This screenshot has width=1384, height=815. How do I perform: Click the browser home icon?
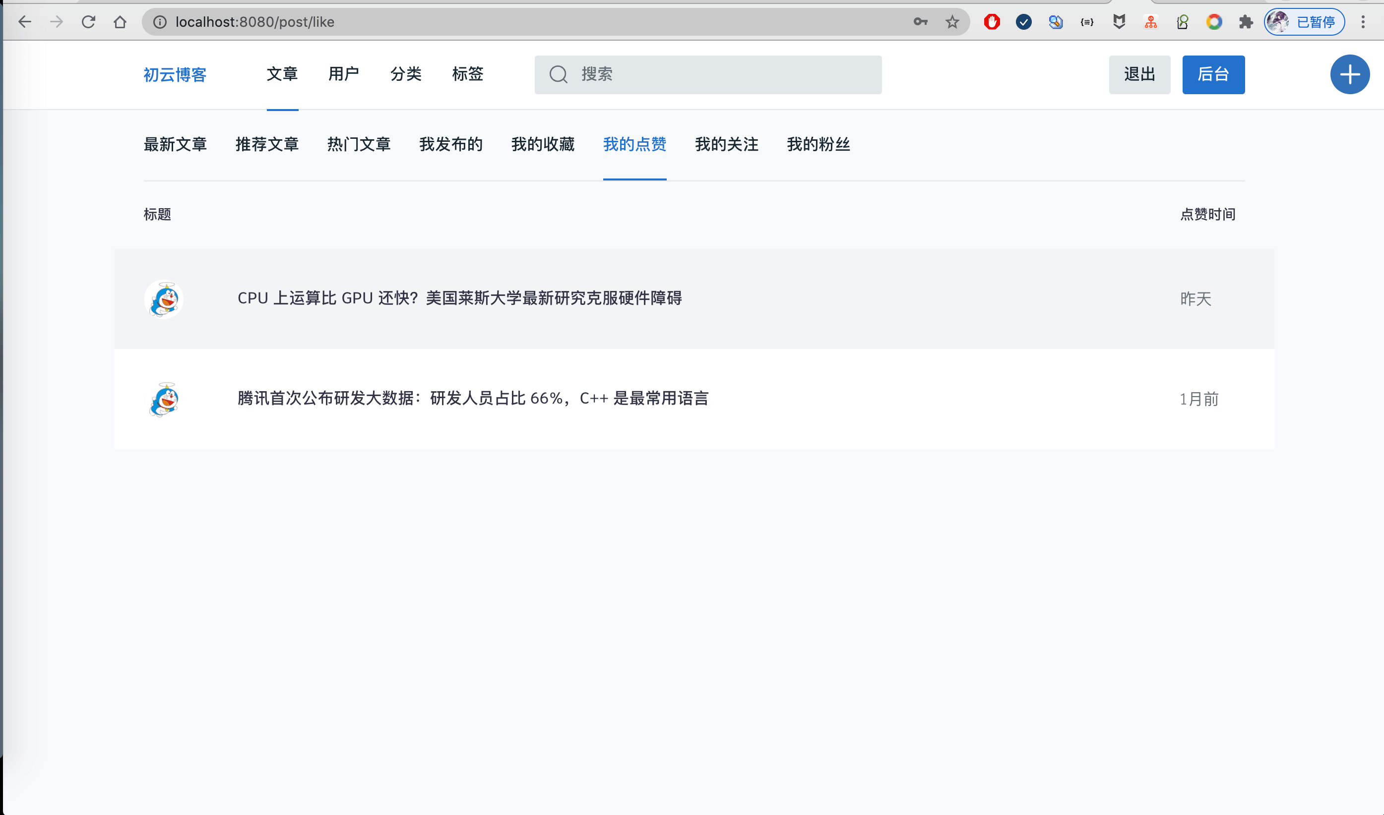coord(120,22)
